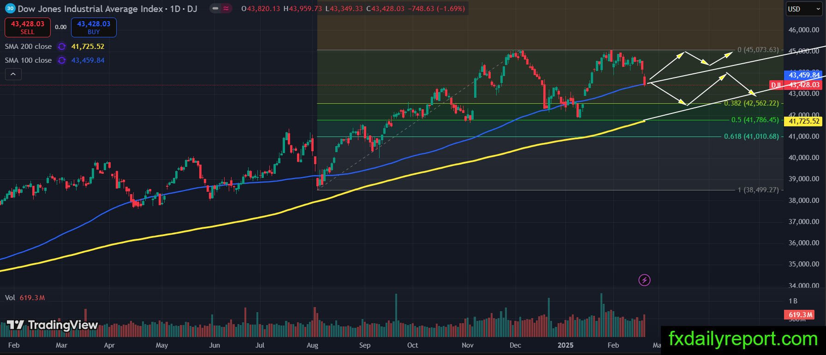Click the Dec label on time axis
Screen dimensions: 826x355
click(515, 345)
